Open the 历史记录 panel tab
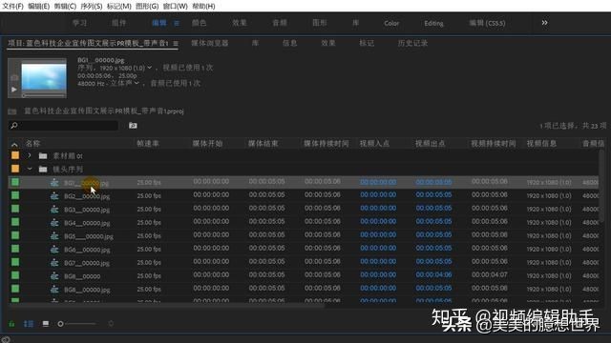This screenshot has width=611, height=343. click(412, 43)
